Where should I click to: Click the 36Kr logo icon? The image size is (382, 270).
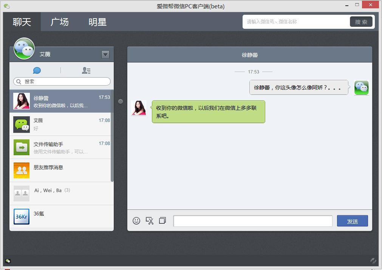pos(22,217)
